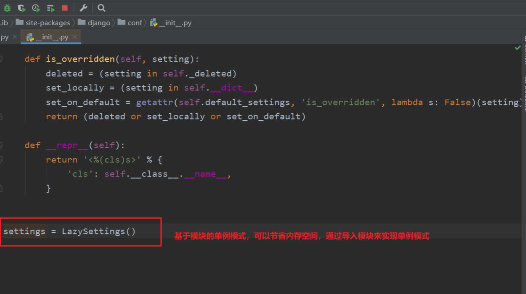Click the Lib breadcrumb segment
526x294 pixels.
4,23
